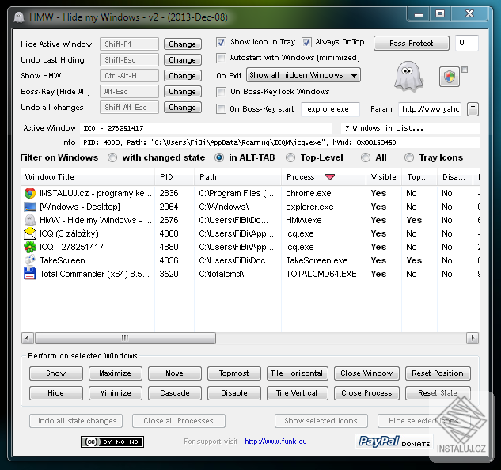This screenshot has width=501, height=470.
Task: Sort by the Top... column header
Action: (419, 177)
